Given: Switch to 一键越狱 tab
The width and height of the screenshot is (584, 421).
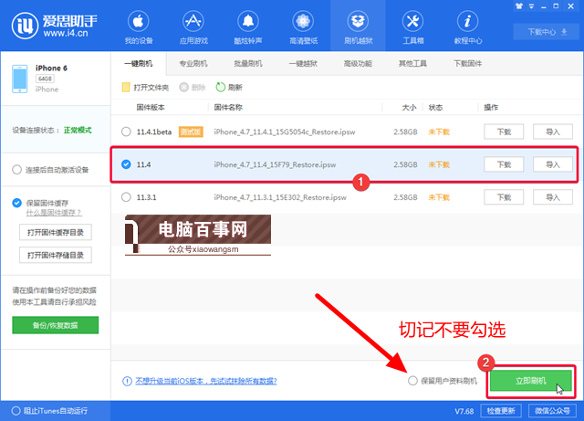Looking at the screenshot, I should point(303,63).
